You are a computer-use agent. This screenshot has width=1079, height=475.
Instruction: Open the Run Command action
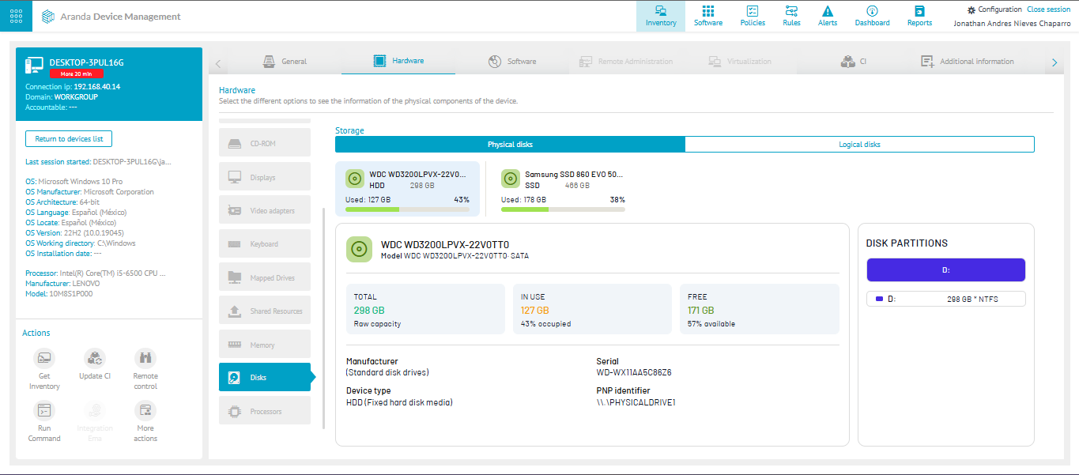(x=44, y=410)
